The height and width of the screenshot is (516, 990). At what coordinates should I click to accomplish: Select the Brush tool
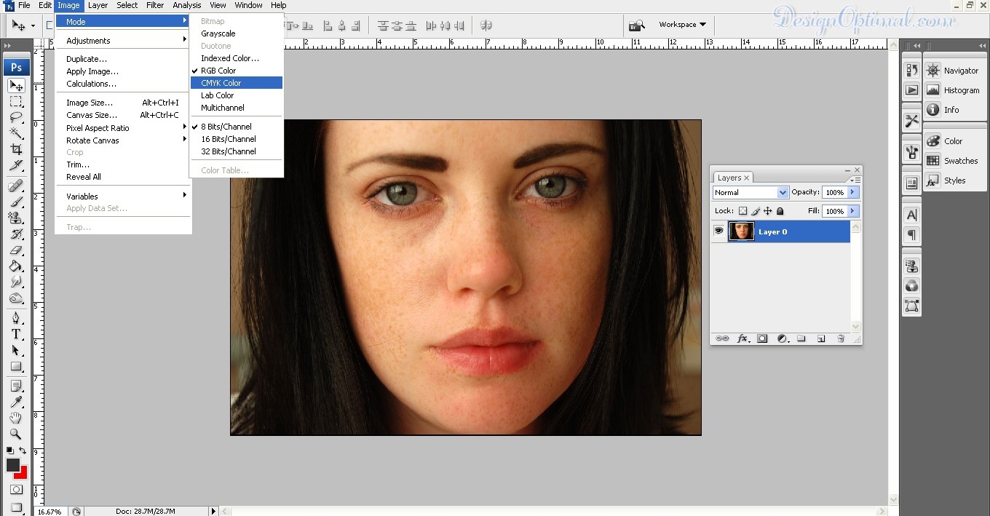click(17, 201)
